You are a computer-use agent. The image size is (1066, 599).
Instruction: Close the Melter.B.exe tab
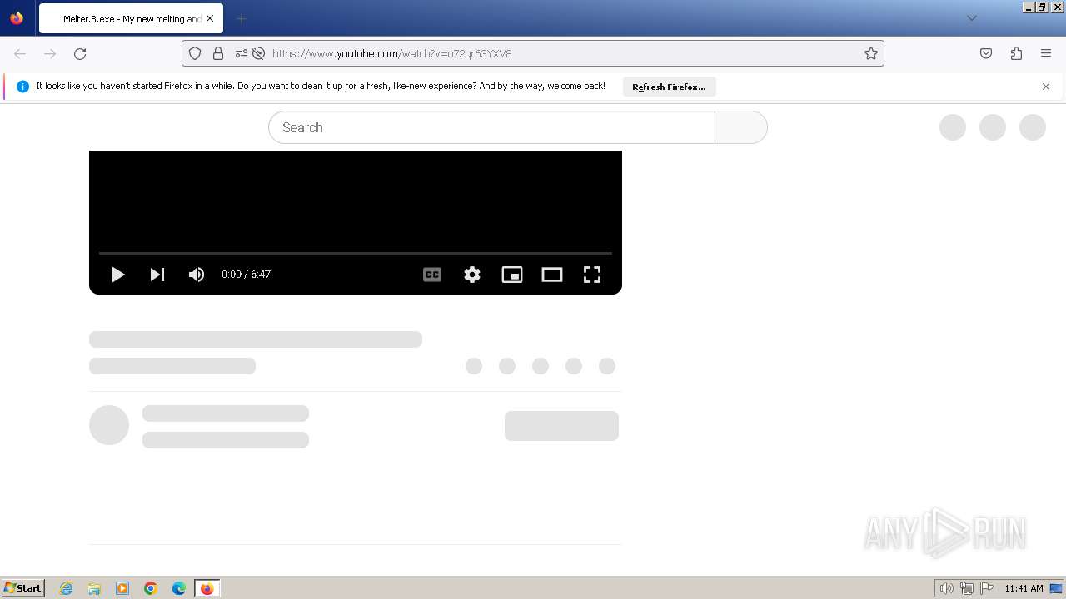[x=210, y=18]
